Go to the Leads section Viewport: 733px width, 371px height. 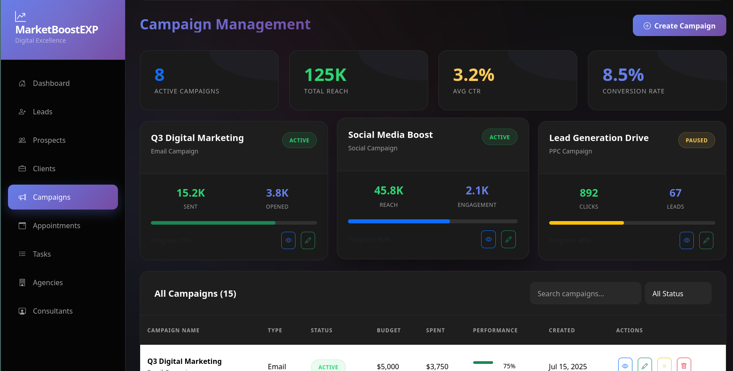pos(43,112)
